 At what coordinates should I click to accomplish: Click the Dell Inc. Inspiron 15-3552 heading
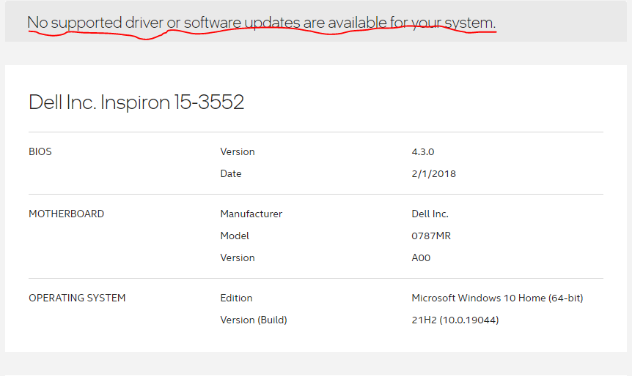[136, 102]
